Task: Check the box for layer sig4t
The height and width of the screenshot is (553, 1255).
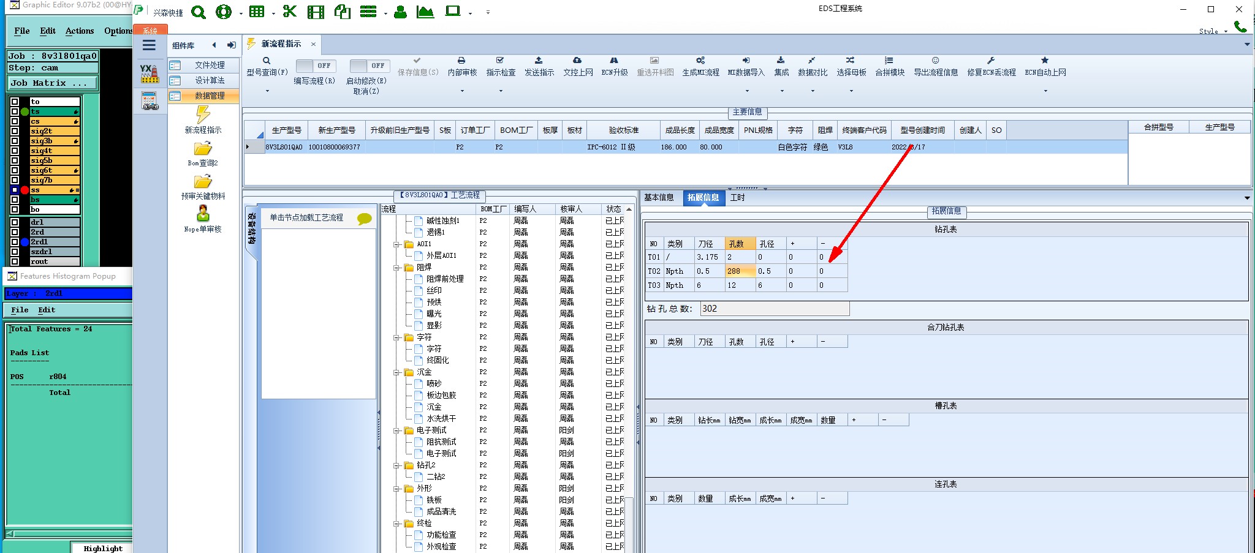Action: (15, 151)
